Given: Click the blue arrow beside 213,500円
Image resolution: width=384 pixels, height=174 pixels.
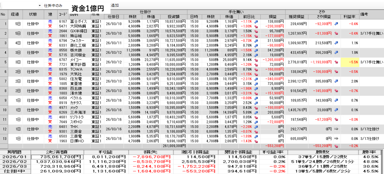Looking at the screenshot, I should pos(336,43).
